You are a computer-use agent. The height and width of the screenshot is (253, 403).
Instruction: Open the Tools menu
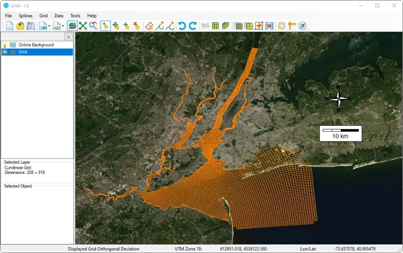(75, 15)
